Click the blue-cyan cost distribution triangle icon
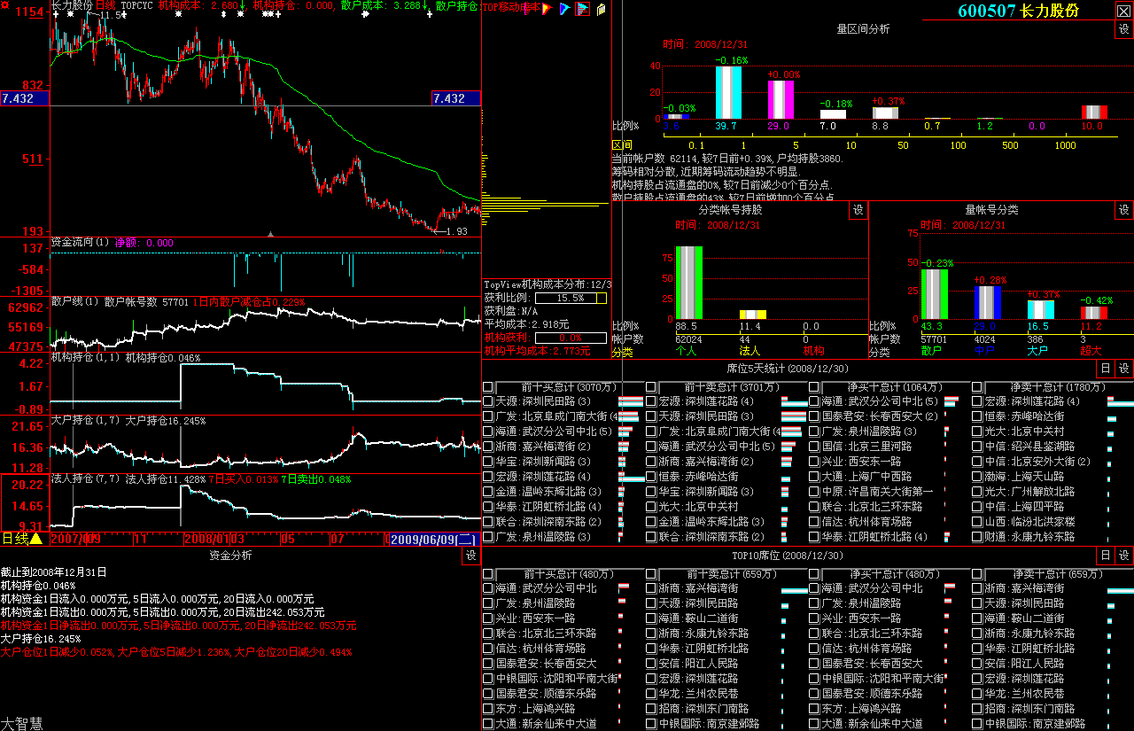 tap(565, 9)
